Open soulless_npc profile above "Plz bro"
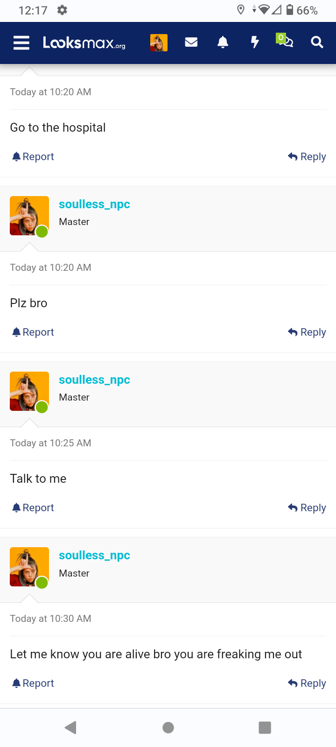The width and height of the screenshot is (336, 747). pyautogui.click(x=94, y=204)
